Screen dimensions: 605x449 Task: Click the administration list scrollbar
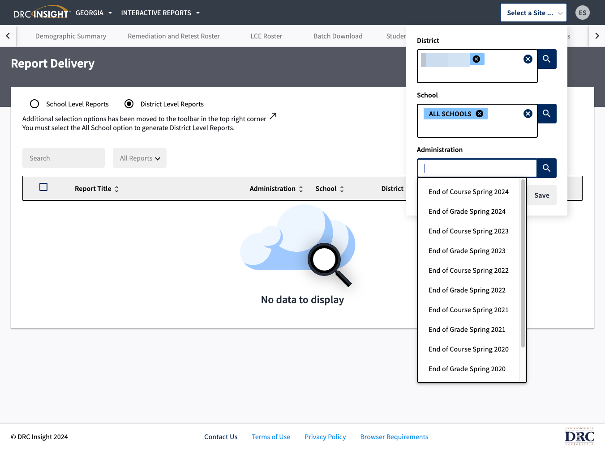[x=523, y=263]
